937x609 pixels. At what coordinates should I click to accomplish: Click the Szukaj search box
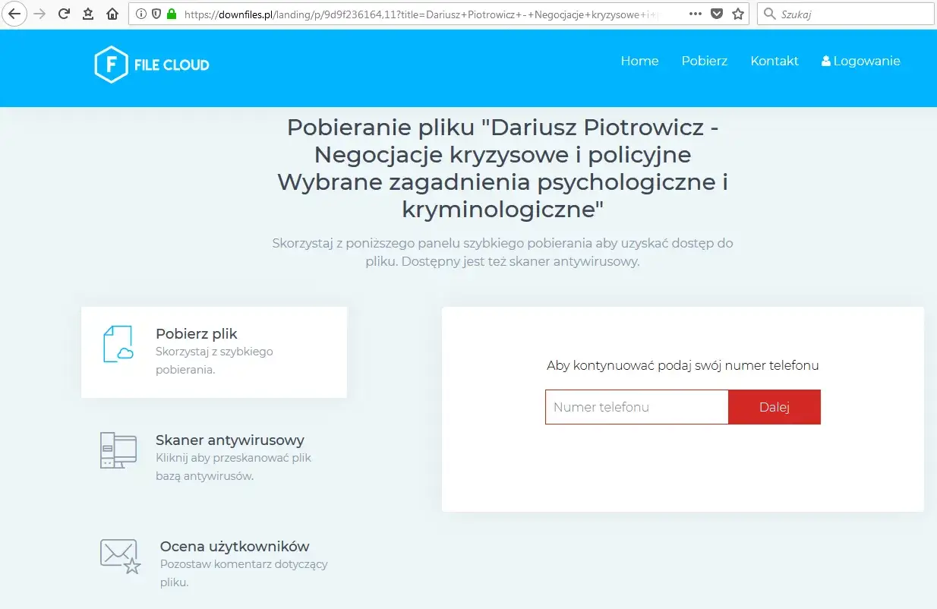pyautogui.click(x=845, y=13)
